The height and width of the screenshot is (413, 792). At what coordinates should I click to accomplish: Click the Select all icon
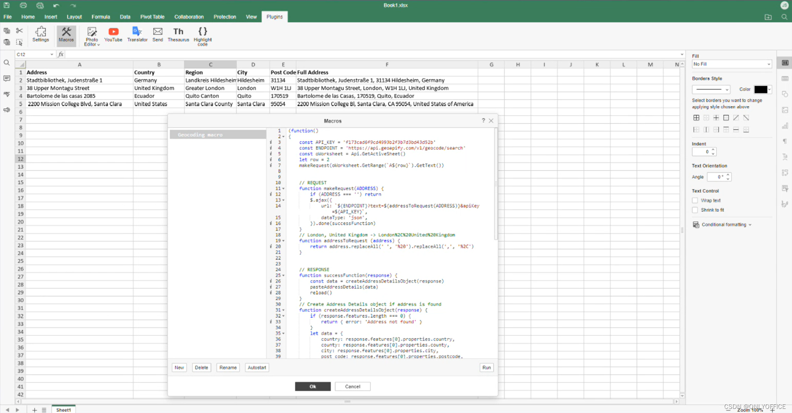[19, 42]
